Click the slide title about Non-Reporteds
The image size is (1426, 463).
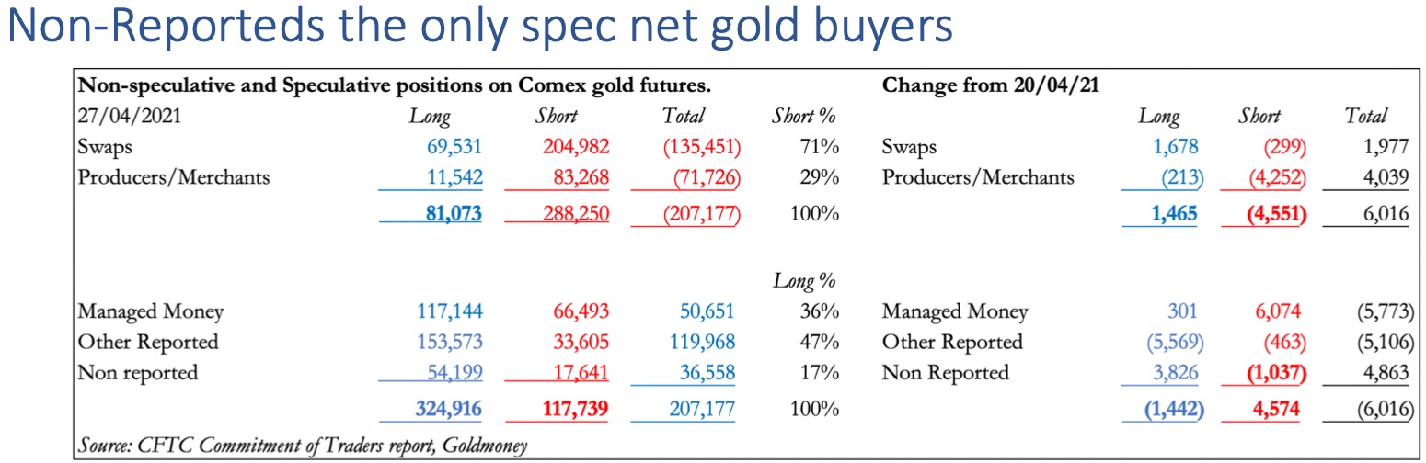tap(478, 26)
